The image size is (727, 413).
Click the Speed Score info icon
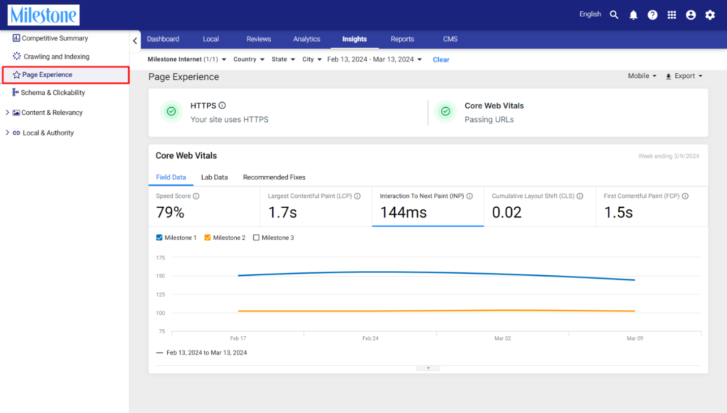click(x=196, y=196)
